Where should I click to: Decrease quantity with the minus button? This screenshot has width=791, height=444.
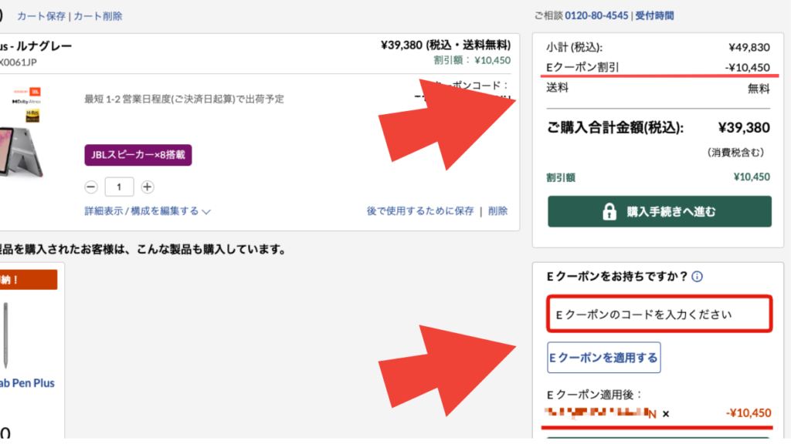91,187
